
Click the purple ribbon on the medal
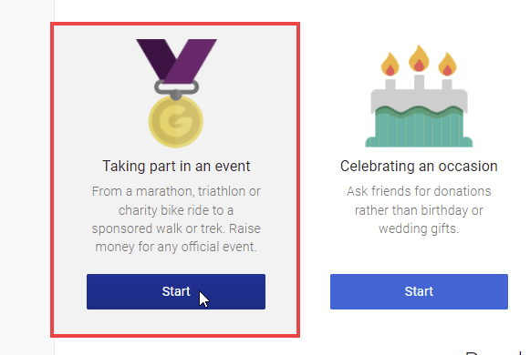(176, 61)
